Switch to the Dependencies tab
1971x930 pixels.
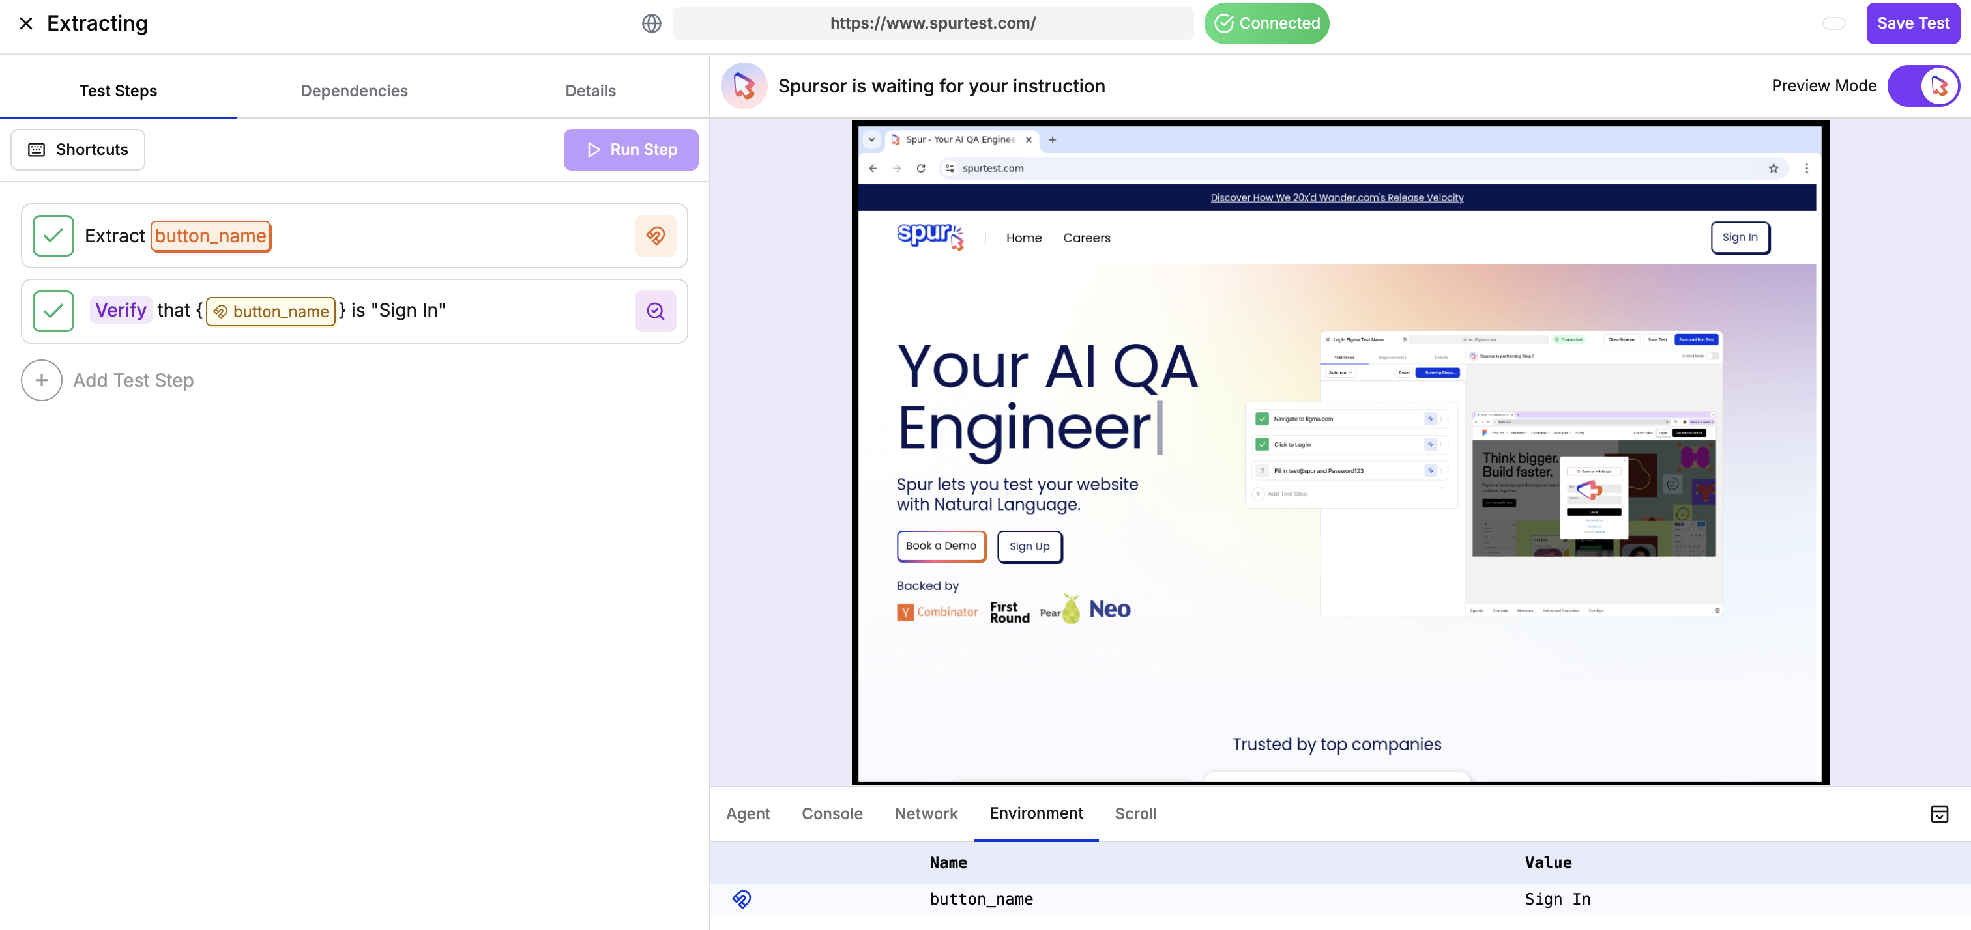click(353, 91)
